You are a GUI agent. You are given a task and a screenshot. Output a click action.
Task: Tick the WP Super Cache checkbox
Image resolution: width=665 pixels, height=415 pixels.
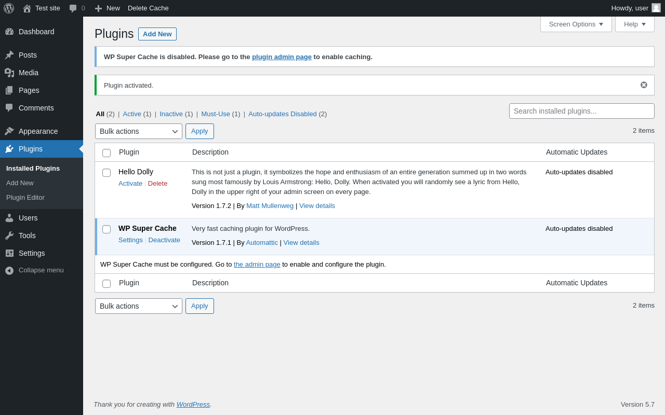107,229
